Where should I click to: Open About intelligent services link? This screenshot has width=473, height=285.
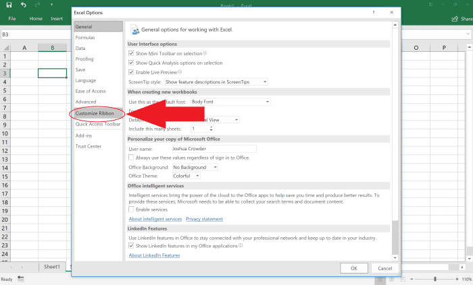[155, 219]
